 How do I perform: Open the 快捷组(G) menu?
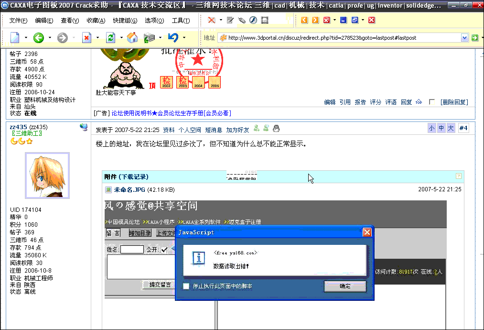[125, 21]
